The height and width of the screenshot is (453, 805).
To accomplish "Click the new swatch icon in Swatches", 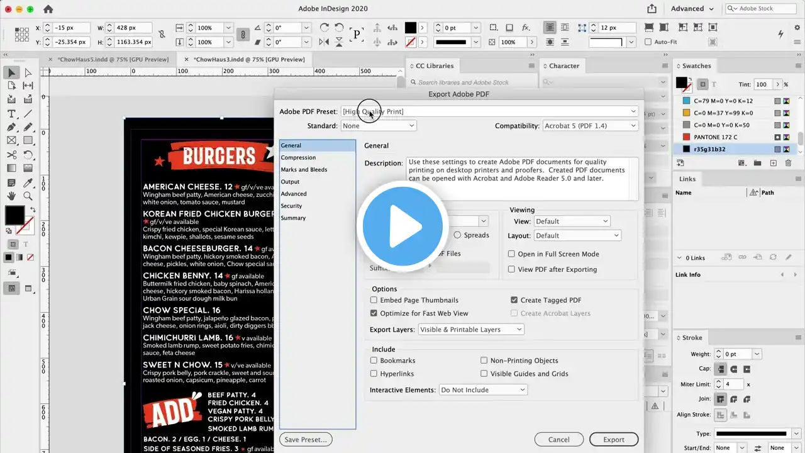I will point(773,163).
